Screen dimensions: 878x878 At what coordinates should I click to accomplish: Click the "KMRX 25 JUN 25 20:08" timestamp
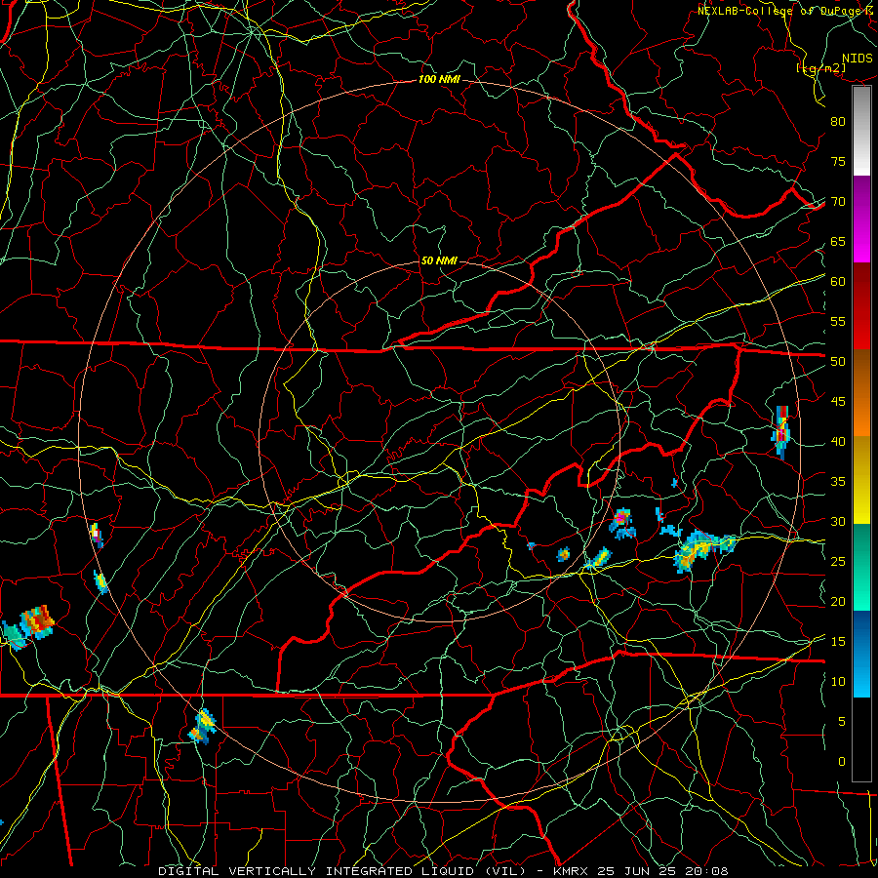pyautogui.click(x=641, y=871)
